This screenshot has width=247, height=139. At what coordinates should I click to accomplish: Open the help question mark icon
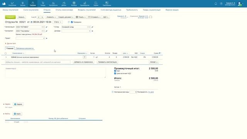coord(221,3)
